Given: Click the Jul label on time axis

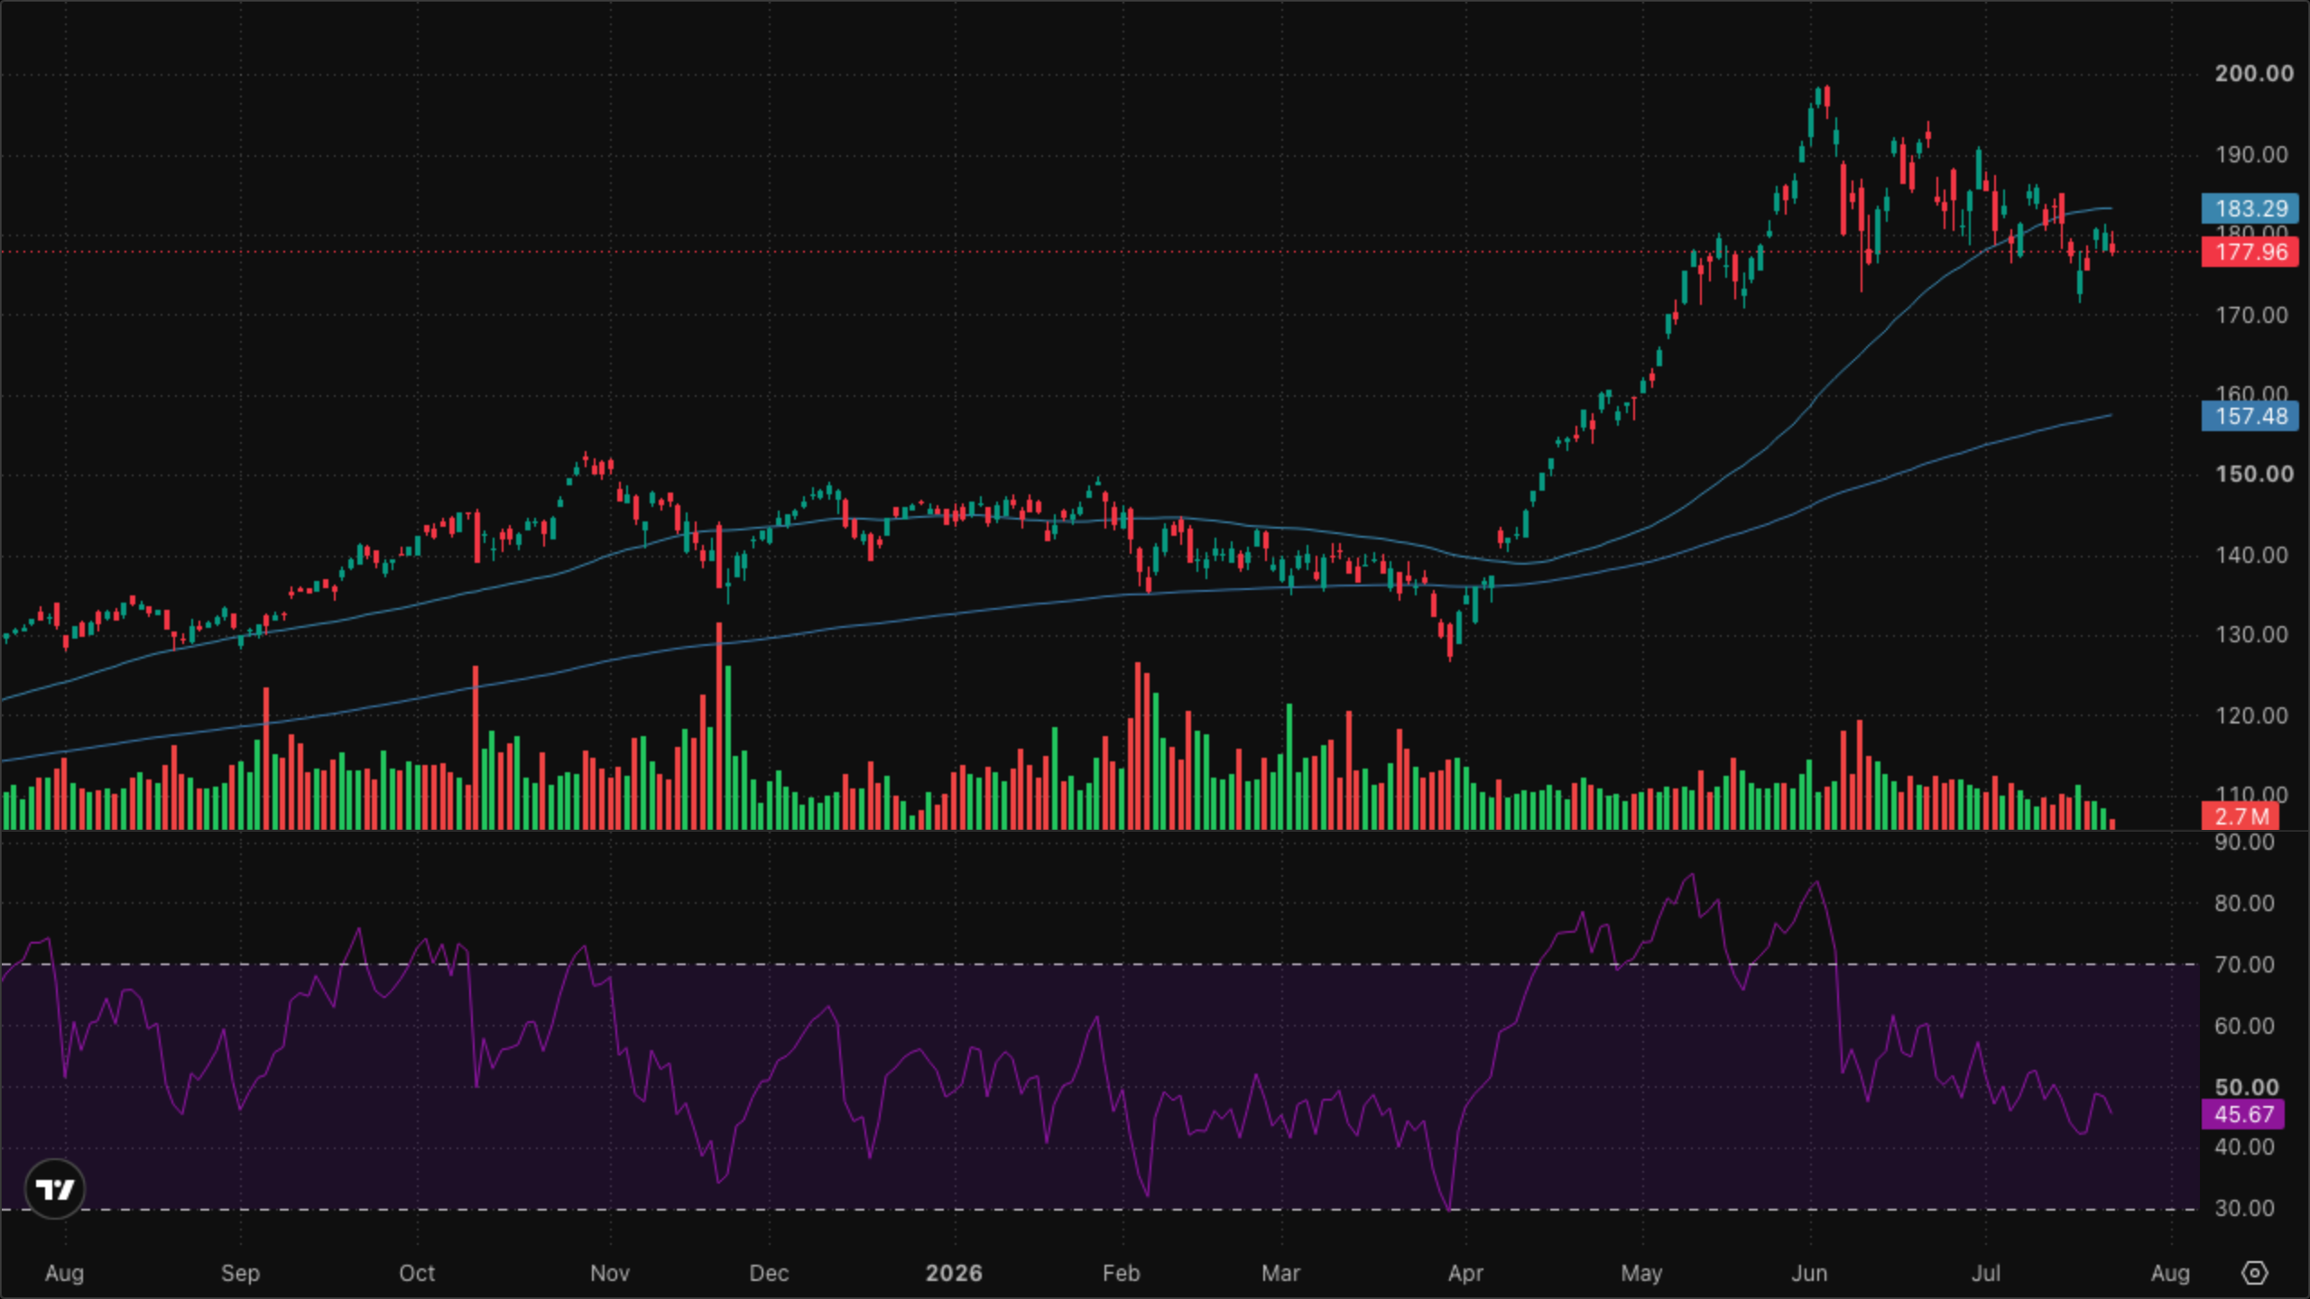Looking at the screenshot, I should 1986,1273.
